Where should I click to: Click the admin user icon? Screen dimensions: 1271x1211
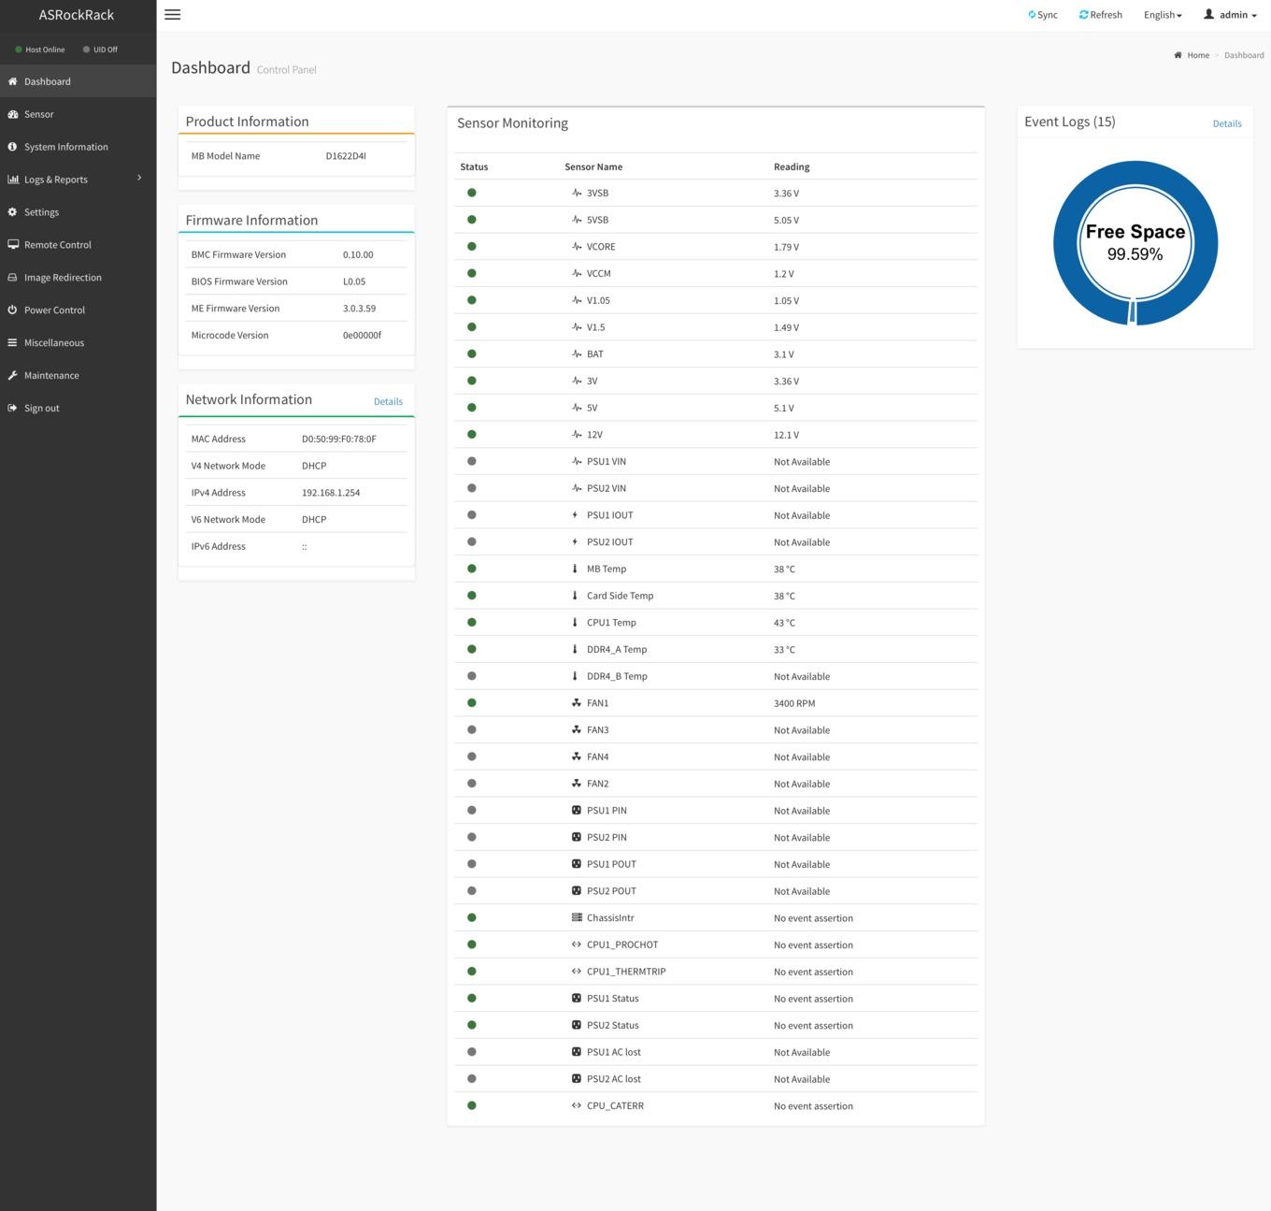click(x=1208, y=14)
